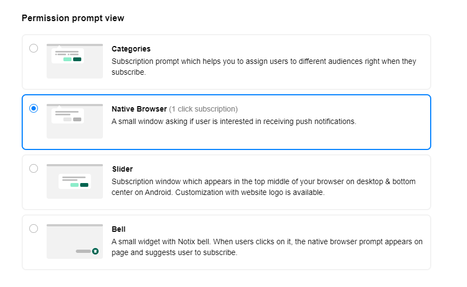Click the Slider description mentioning website logo
This screenshot has height=287, width=467.
tap(264, 187)
